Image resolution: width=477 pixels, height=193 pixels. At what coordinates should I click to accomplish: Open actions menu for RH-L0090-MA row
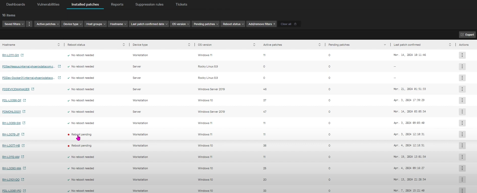click(x=462, y=168)
